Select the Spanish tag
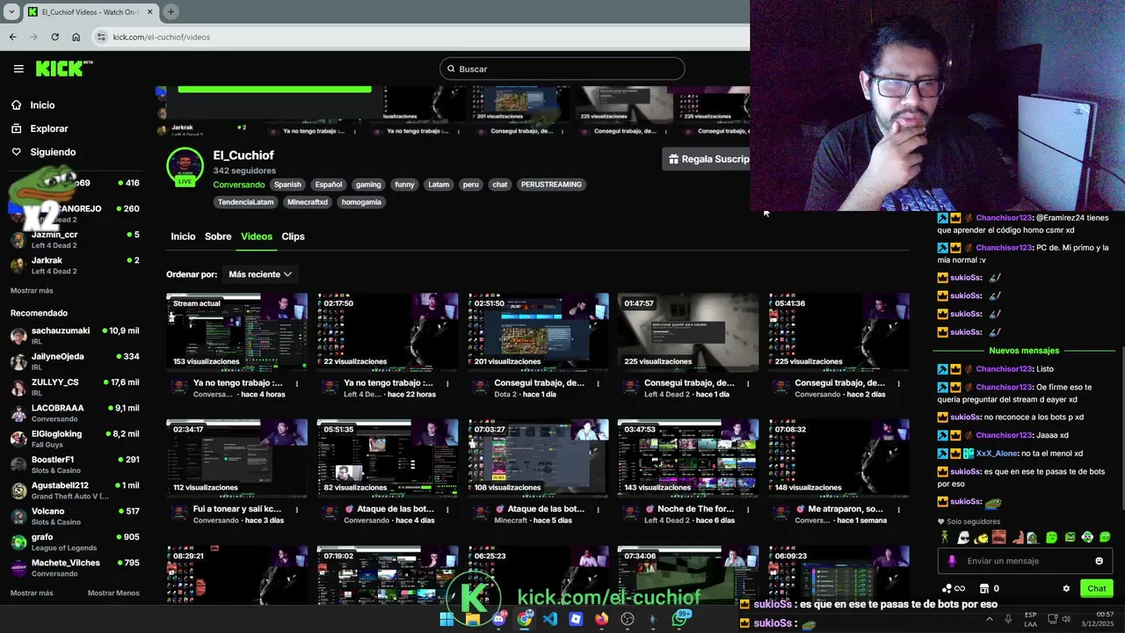The height and width of the screenshot is (633, 1125). coord(287,185)
